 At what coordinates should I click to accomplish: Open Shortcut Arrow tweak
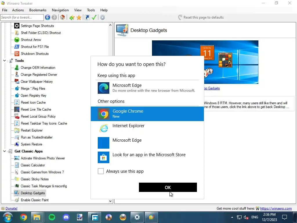pos(31,40)
